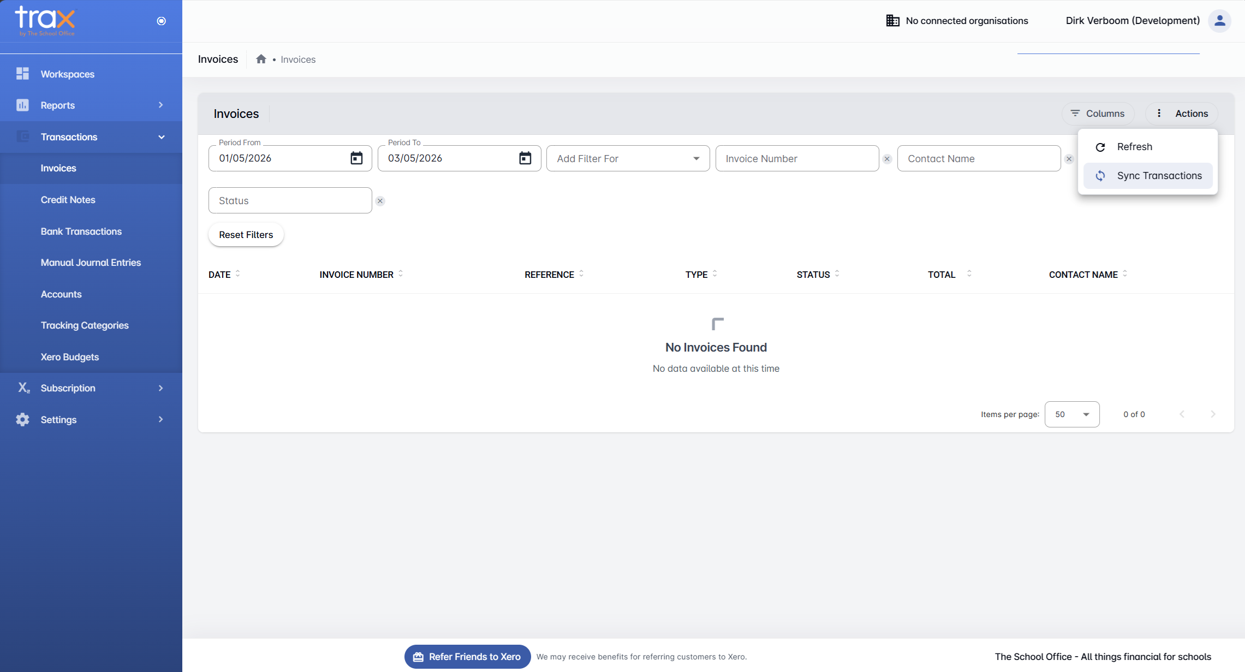Screen dimensions: 1245x672
Task: Click the Workspaces grid icon
Action: 22,74
